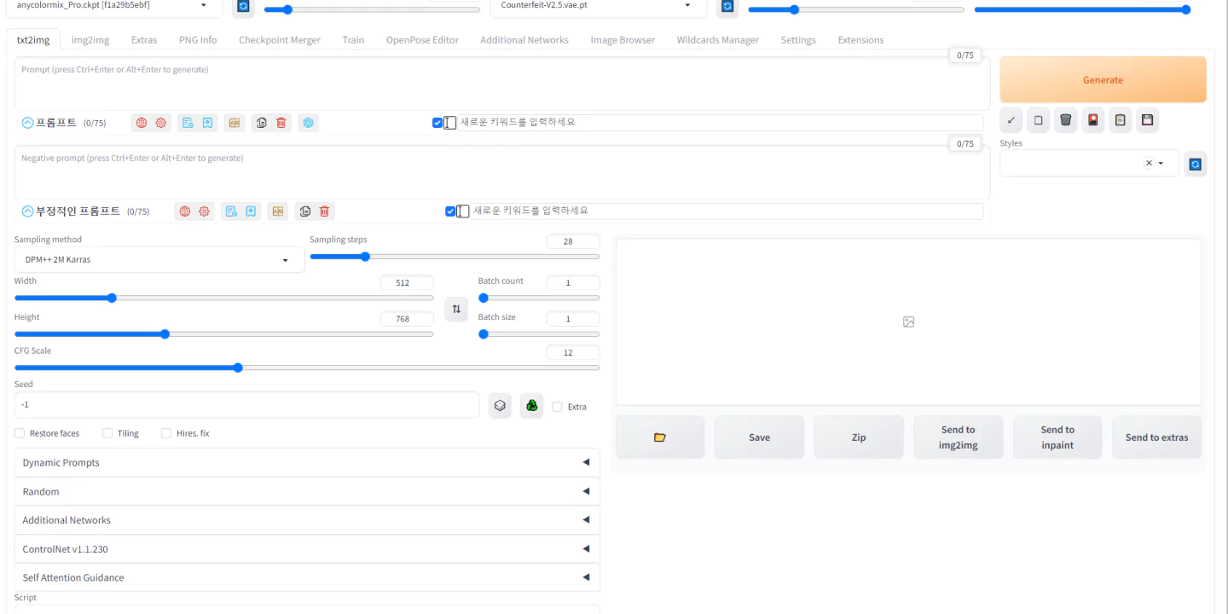1228x614 pixels.
Task: Open the Image Browser tab
Action: 623,40
